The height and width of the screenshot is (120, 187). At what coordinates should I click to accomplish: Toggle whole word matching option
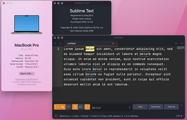[x=69, y=107]
